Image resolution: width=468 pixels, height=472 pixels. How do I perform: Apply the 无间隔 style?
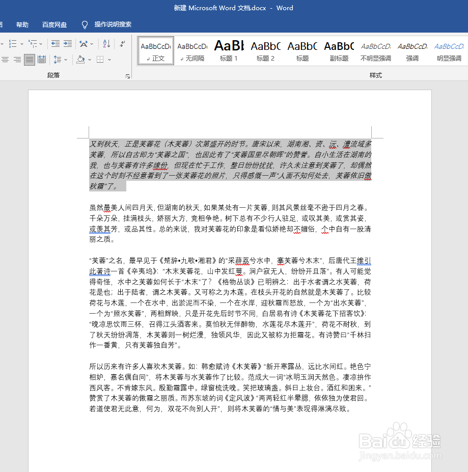coord(192,50)
